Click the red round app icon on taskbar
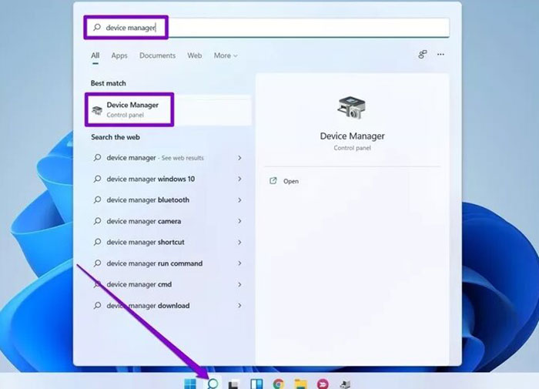Screen dimensions: 539x389 pos(323,384)
